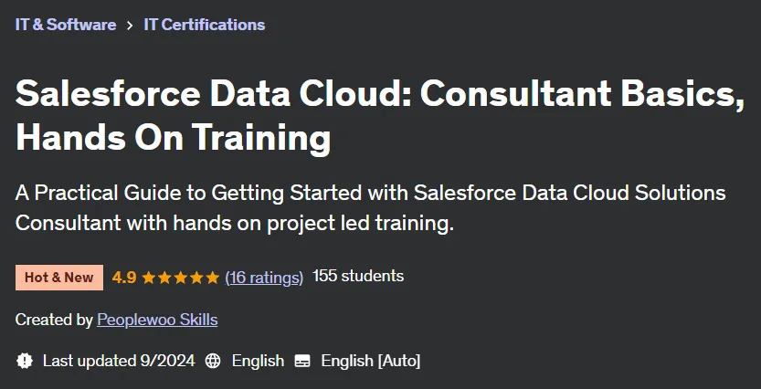The height and width of the screenshot is (389, 761).
Task: Click the breadcrumb chevron separator arrow
Action: point(130,26)
